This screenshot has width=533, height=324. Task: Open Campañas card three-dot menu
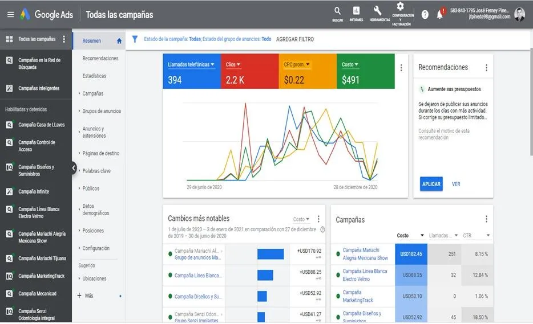(486, 219)
